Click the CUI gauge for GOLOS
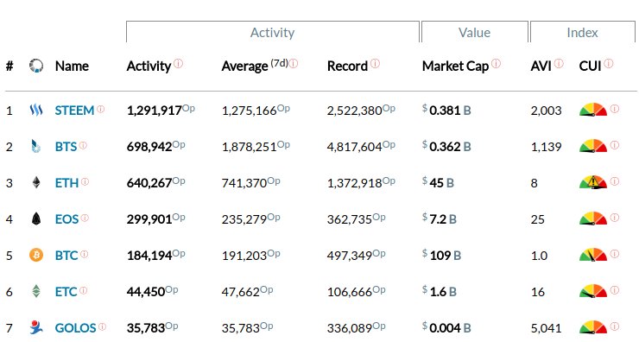Viewport: 639px width, 342px height. [x=593, y=327]
